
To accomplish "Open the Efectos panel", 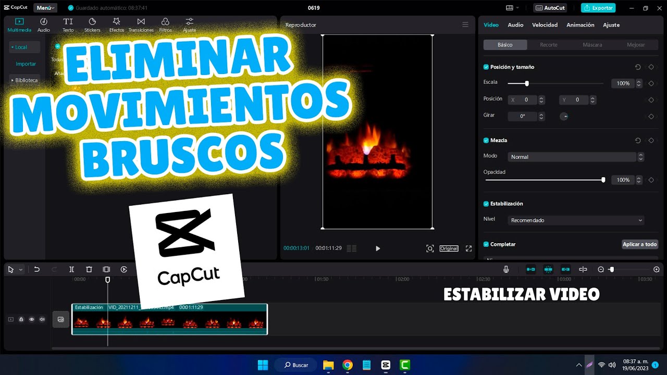I will 117,24.
